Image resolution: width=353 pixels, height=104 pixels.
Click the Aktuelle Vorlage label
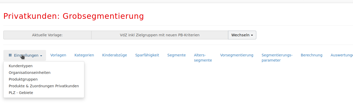point(47,35)
